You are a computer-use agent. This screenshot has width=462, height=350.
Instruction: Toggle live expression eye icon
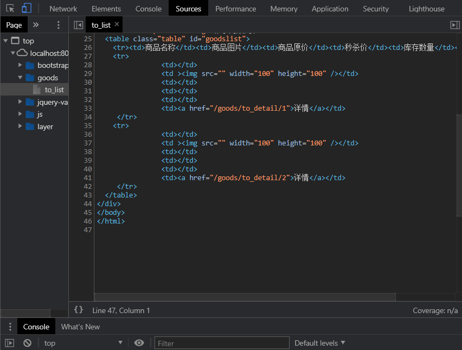coord(139,343)
